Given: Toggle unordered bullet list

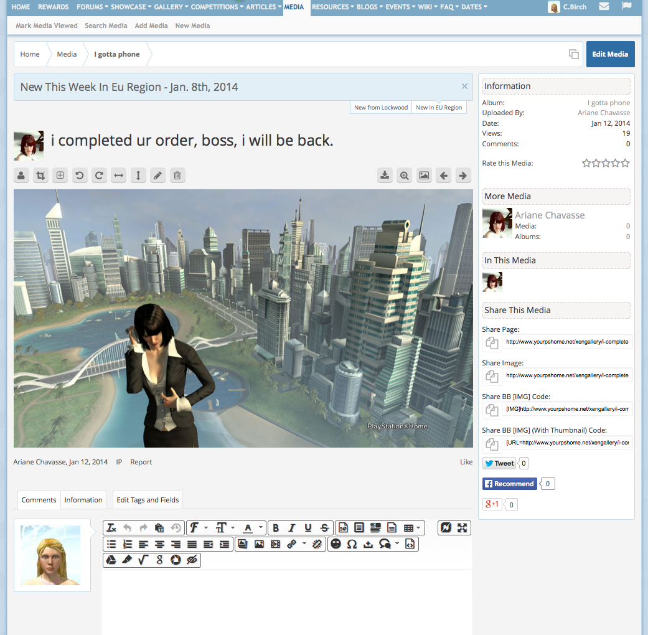Looking at the screenshot, I should pyautogui.click(x=111, y=544).
